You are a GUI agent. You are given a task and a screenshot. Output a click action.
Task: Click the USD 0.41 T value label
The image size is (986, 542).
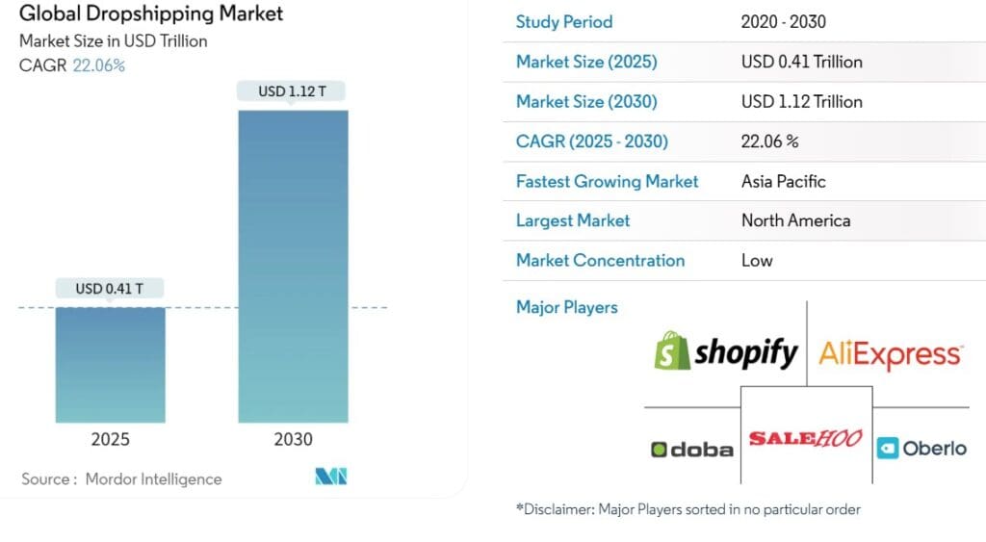(110, 289)
